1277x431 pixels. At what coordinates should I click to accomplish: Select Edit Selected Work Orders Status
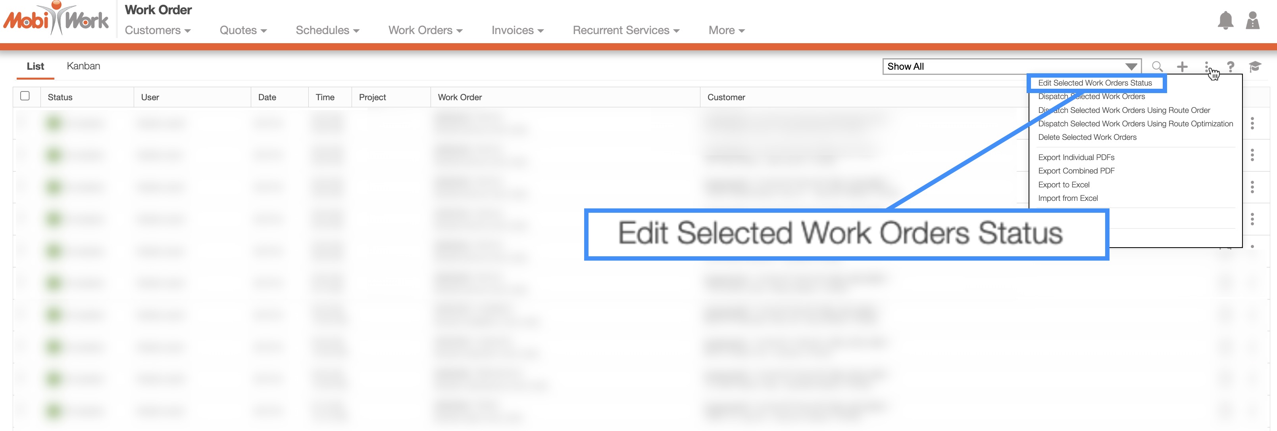[1094, 83]
